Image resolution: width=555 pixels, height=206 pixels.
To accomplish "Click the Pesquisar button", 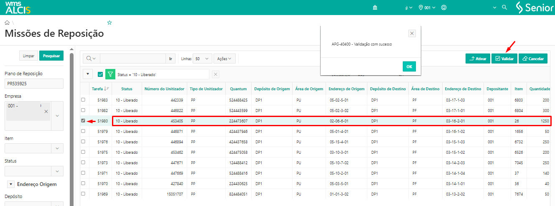I will coord(51,56).
